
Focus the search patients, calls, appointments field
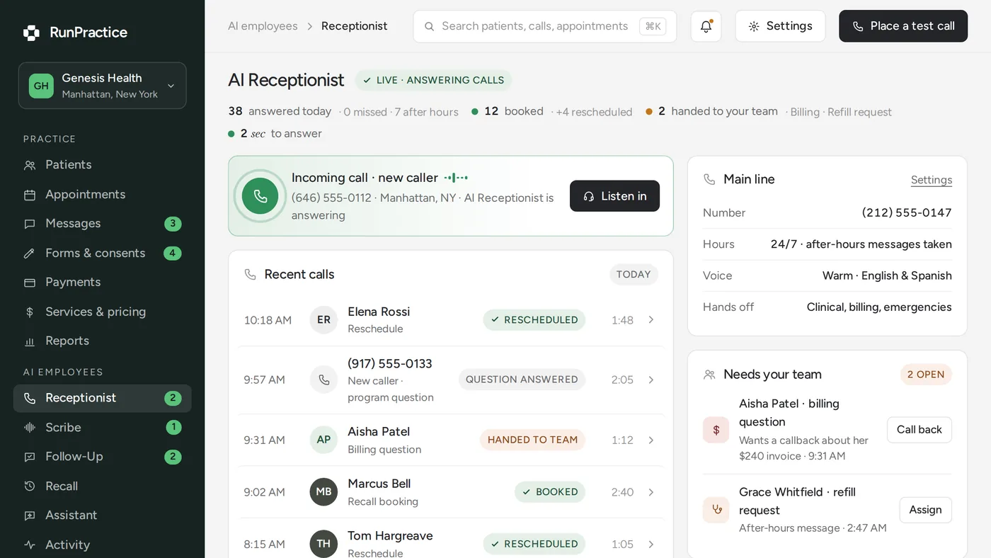(x=545, y=26)
